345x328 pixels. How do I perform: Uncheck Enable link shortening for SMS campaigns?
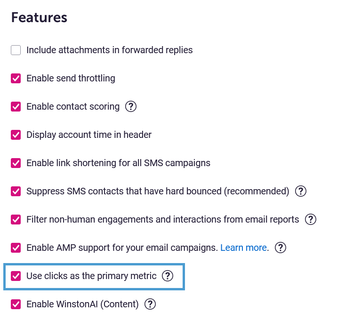click(x=16, y=163)
